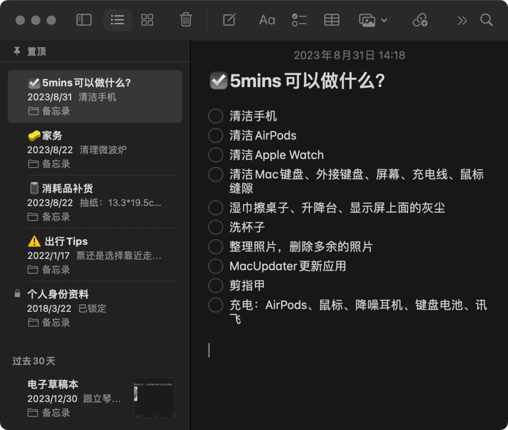
Task: Check off 洗杯子 item
Action: [x=215, y=227]
